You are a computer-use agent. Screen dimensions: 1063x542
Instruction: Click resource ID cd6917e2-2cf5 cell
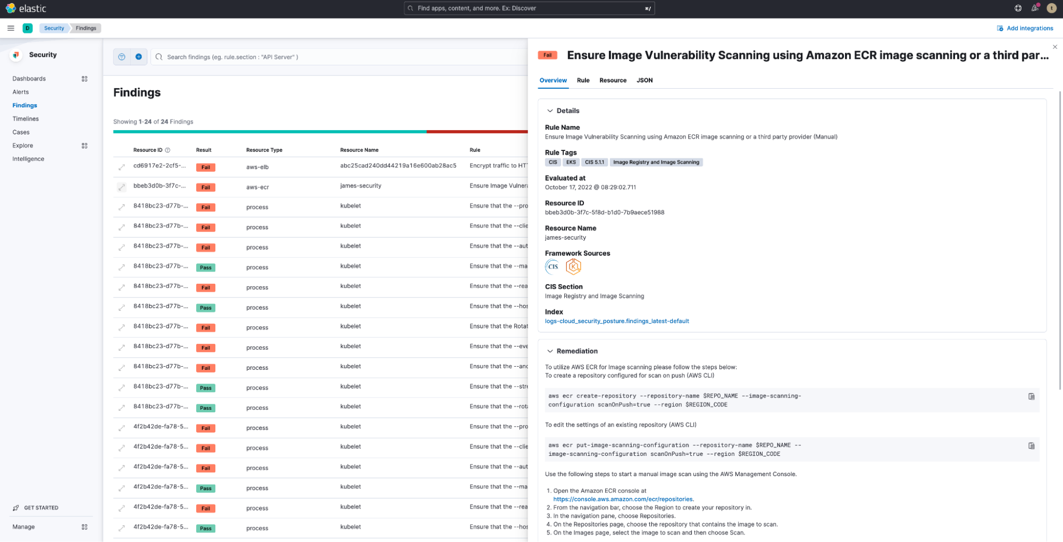160,166
